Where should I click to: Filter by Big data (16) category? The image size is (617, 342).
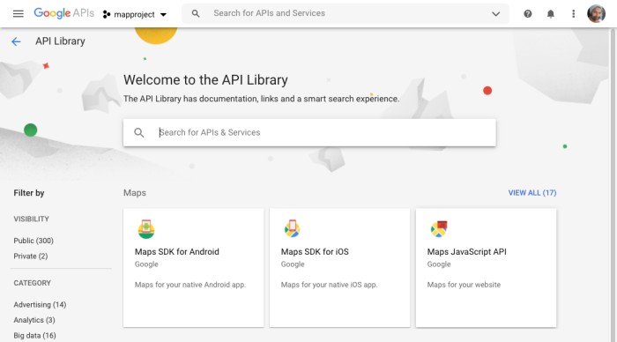click(x=34, y=335)
